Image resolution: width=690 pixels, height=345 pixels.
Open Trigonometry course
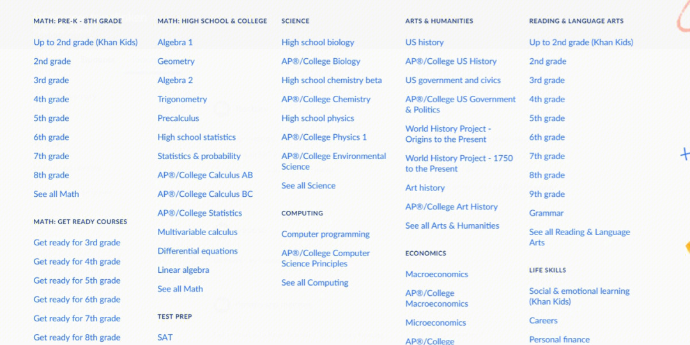pyautogui.click(x=182, y=99)
